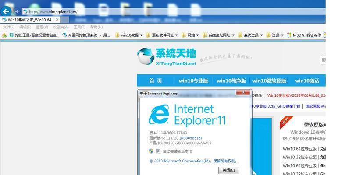Viewport: 349px width, 175px height.
Task: Expand the 资讯 favorites dropdown arrow
Action: coord(282,35)
